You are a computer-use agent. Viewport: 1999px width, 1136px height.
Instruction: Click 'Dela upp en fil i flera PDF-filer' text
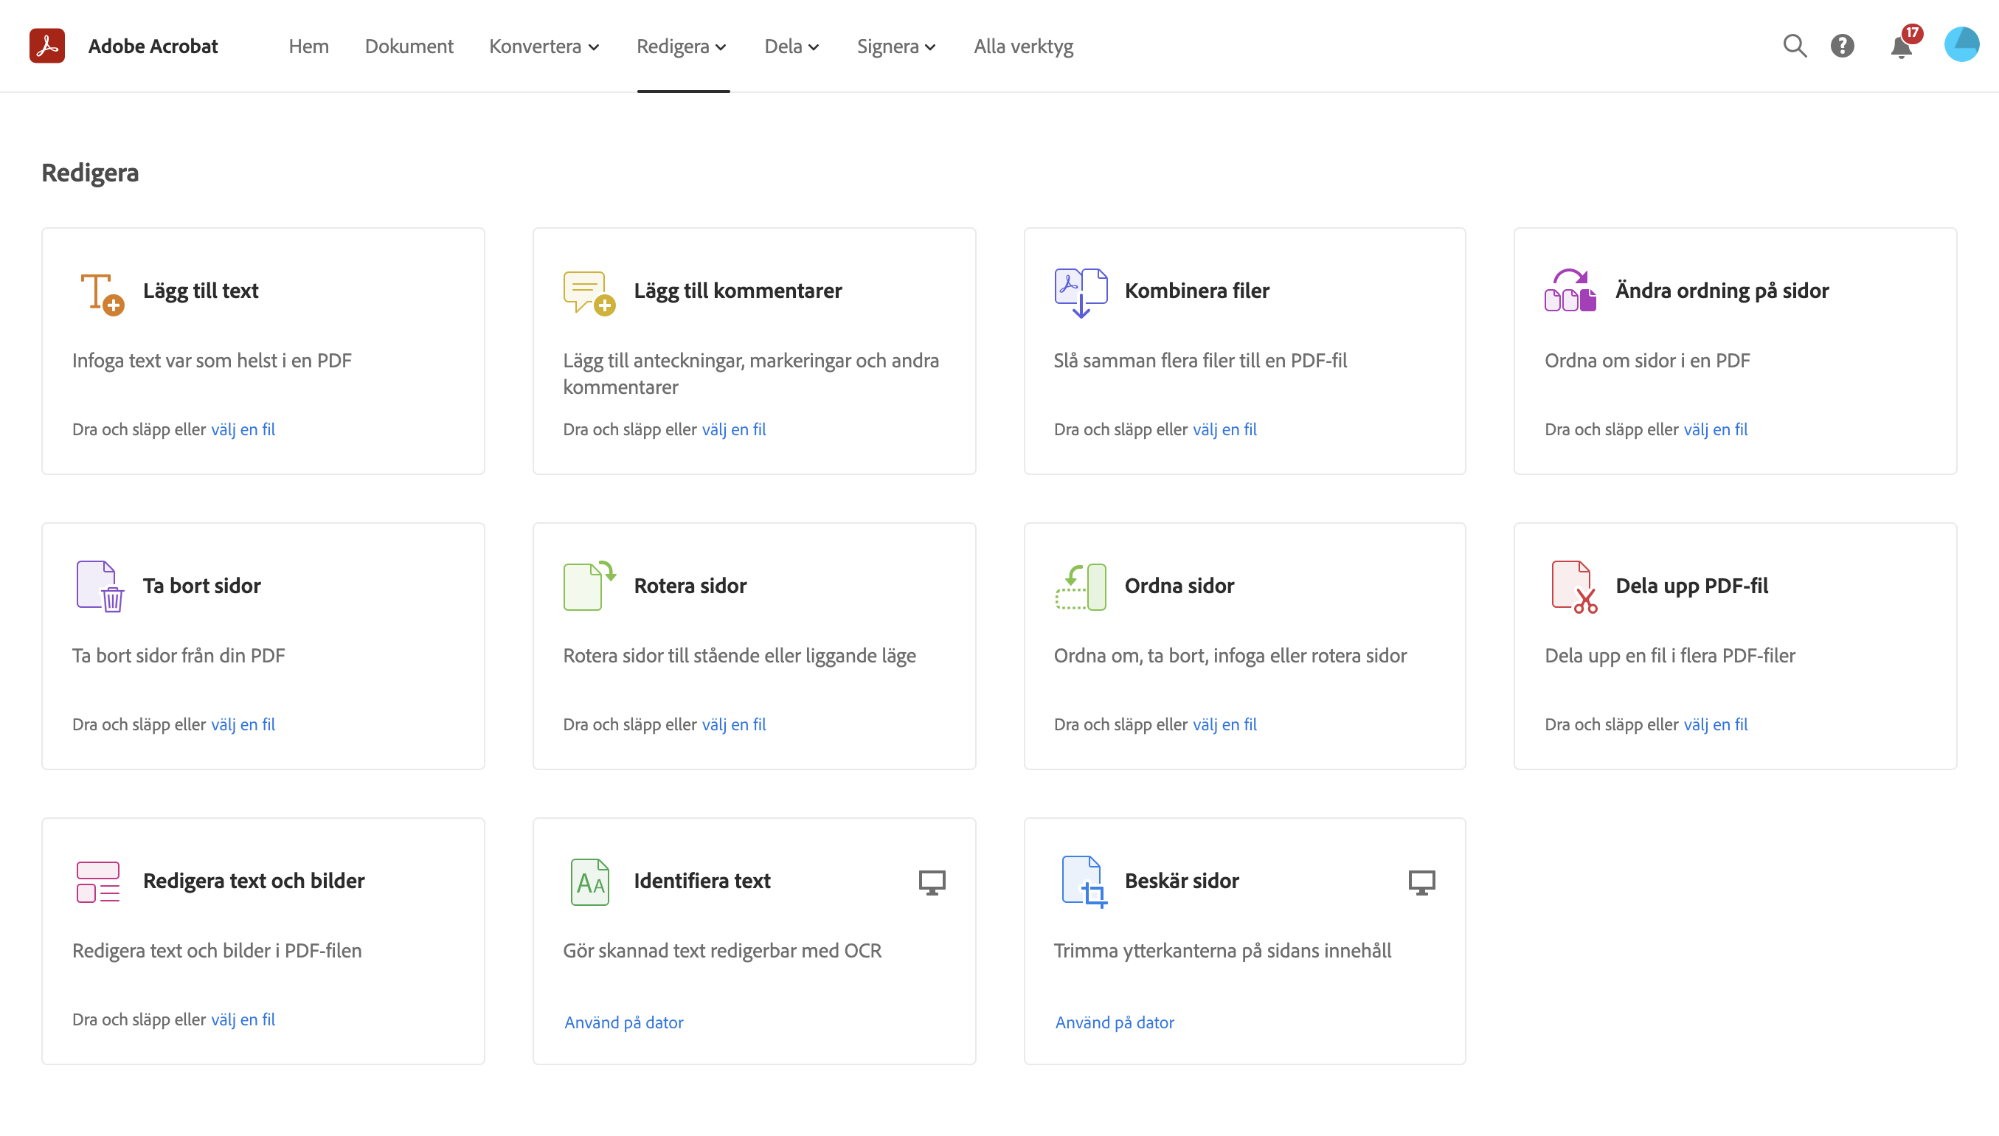tap(1670, 657)
